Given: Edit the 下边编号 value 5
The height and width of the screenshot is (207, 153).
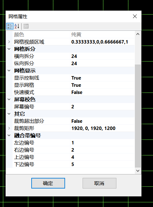Looking at the screenshot, I should [x=102, y=164].
